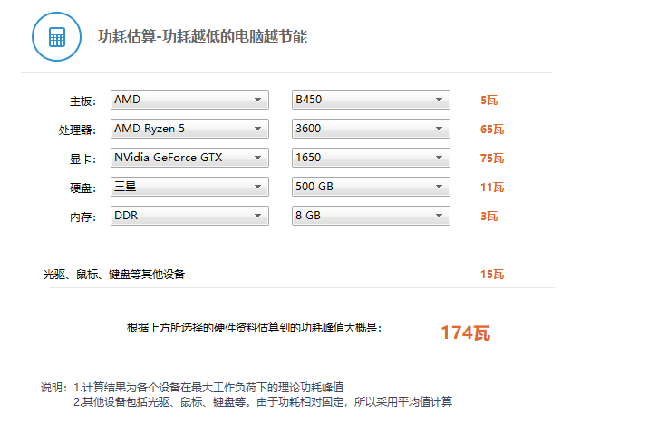648x424 pixels.
Task: Click the calculator icon in the header
Action: click(x=56, y=37)
